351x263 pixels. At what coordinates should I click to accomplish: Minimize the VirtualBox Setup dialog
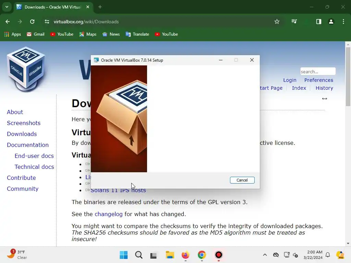221,60
